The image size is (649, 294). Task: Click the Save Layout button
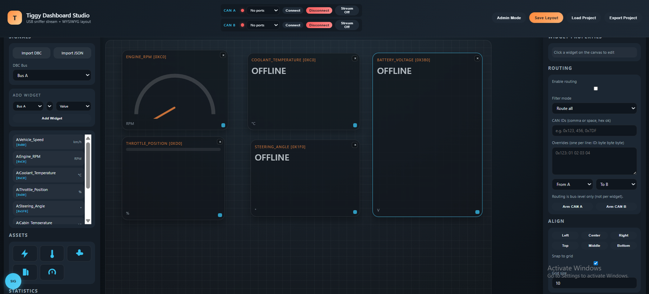click(546, 18)
